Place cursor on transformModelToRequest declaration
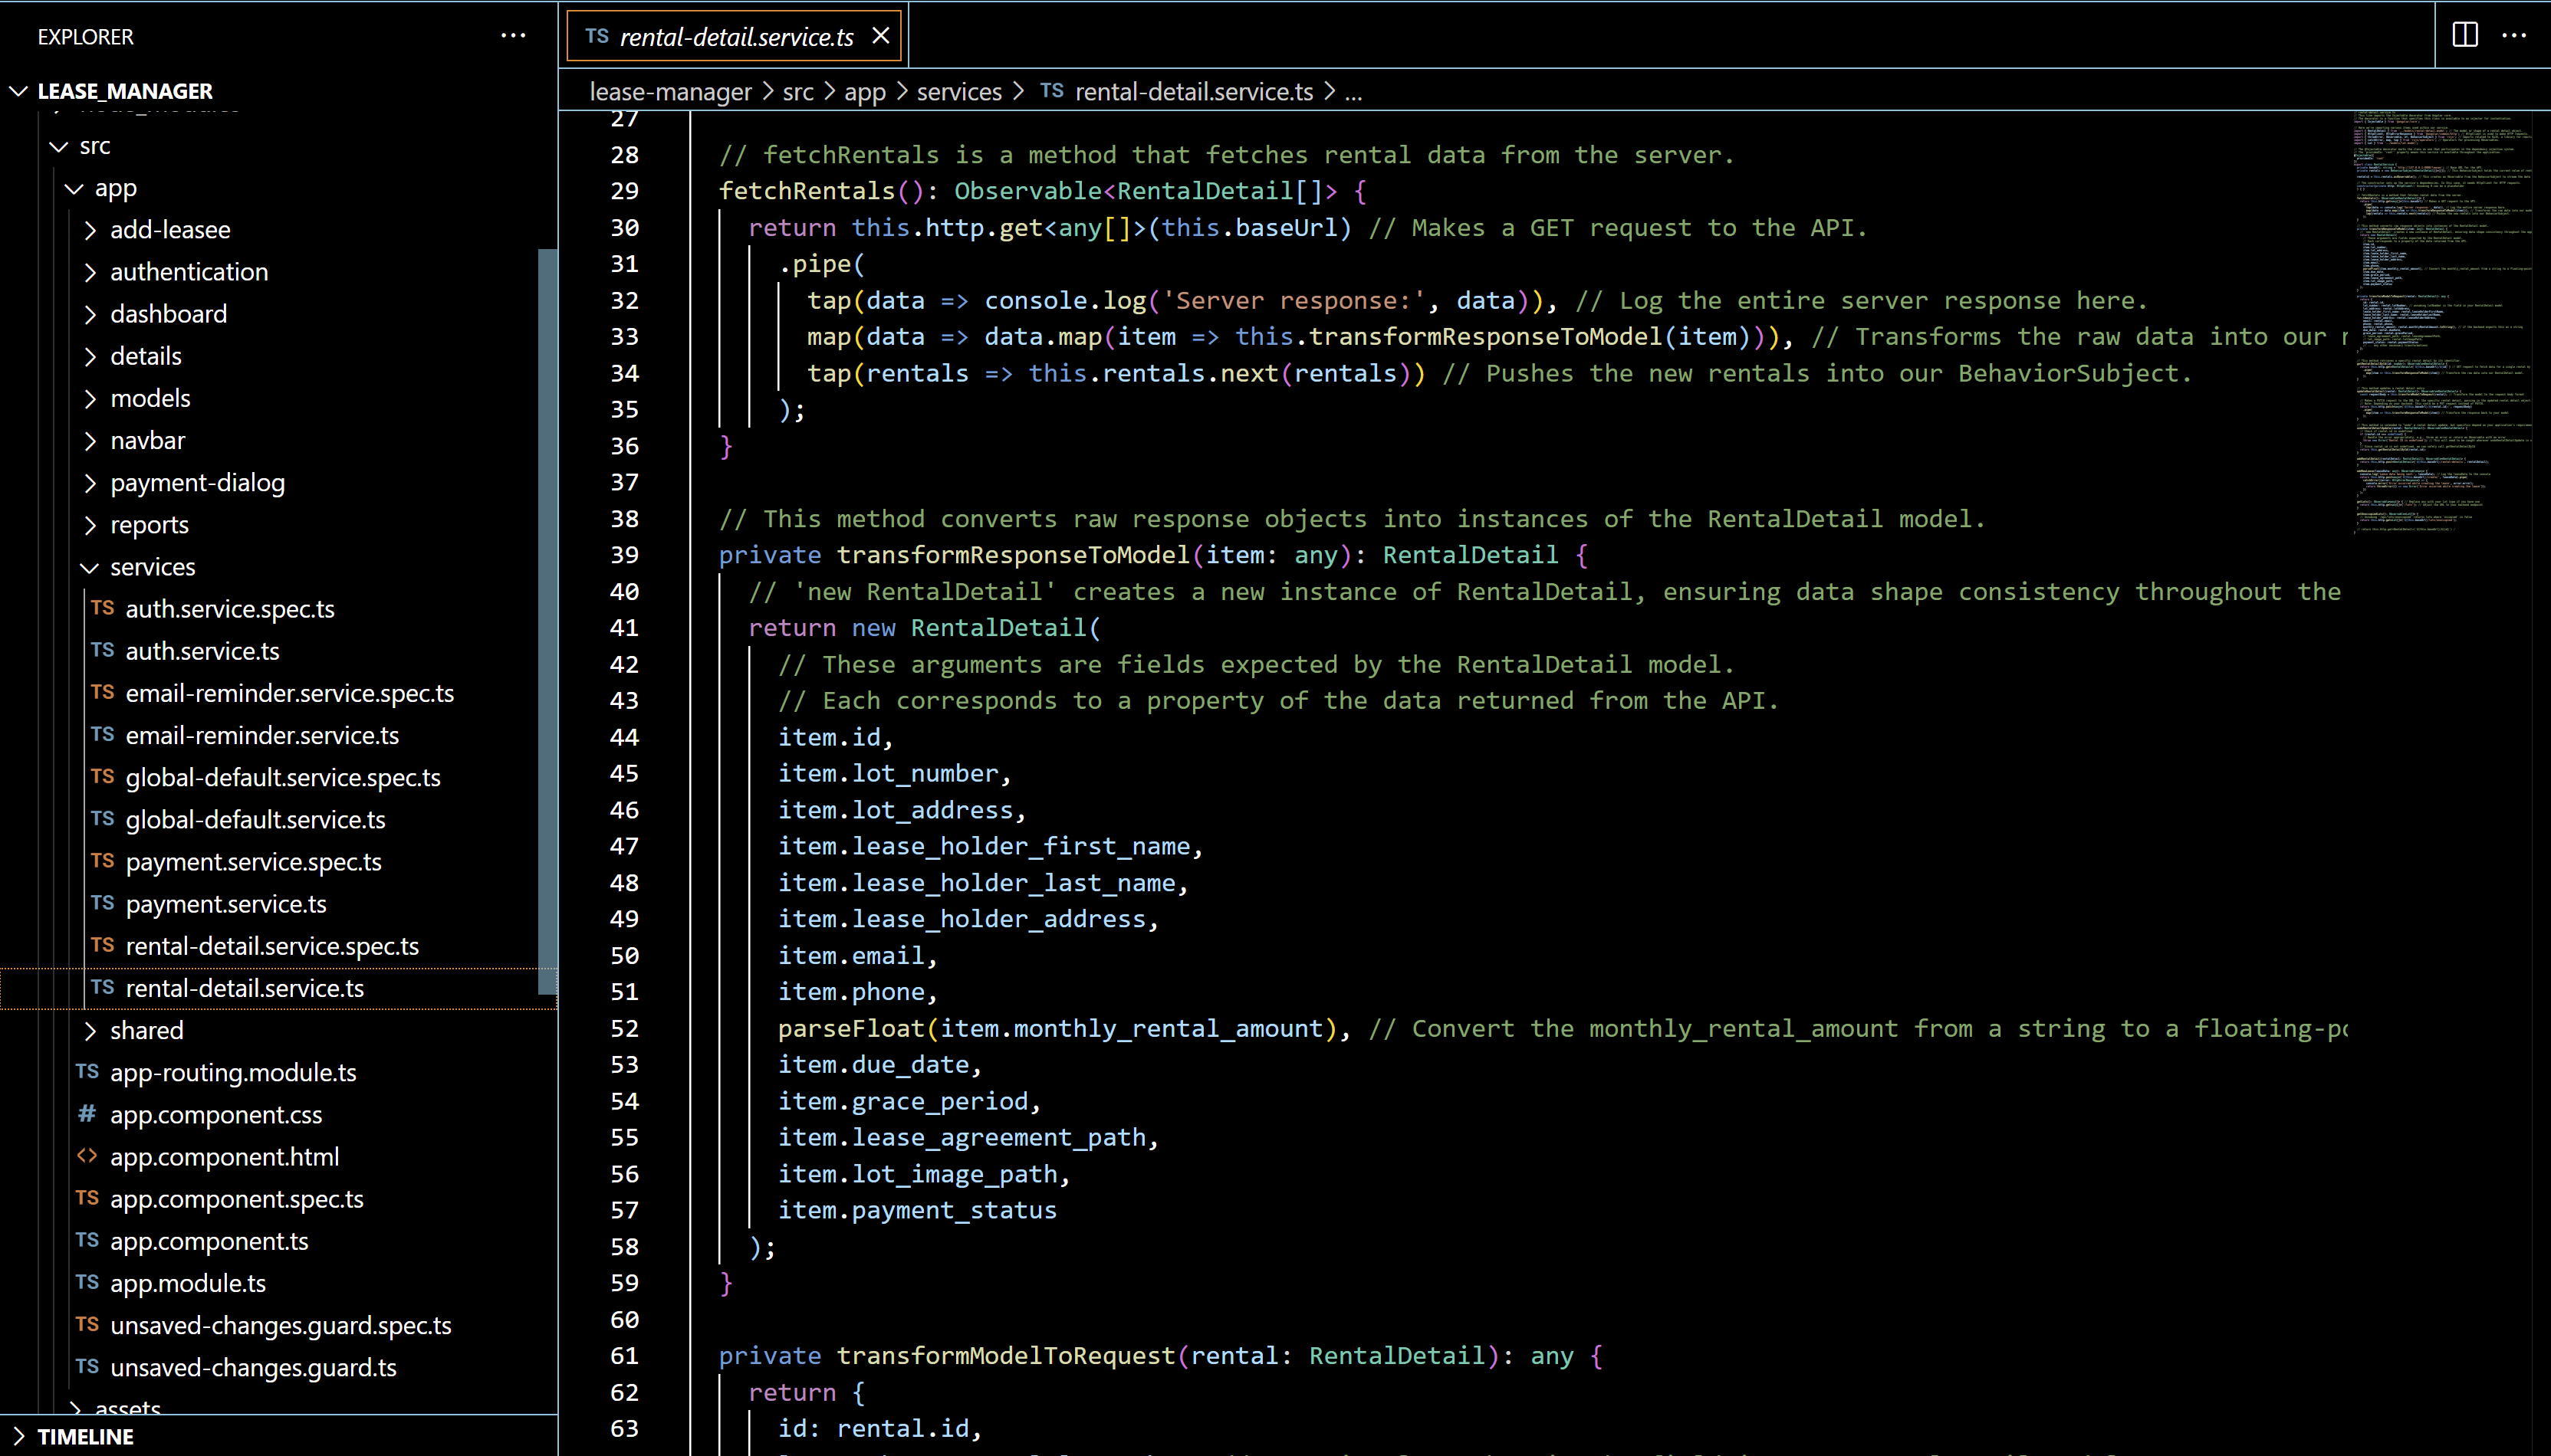 (x=1005, y=1356)
